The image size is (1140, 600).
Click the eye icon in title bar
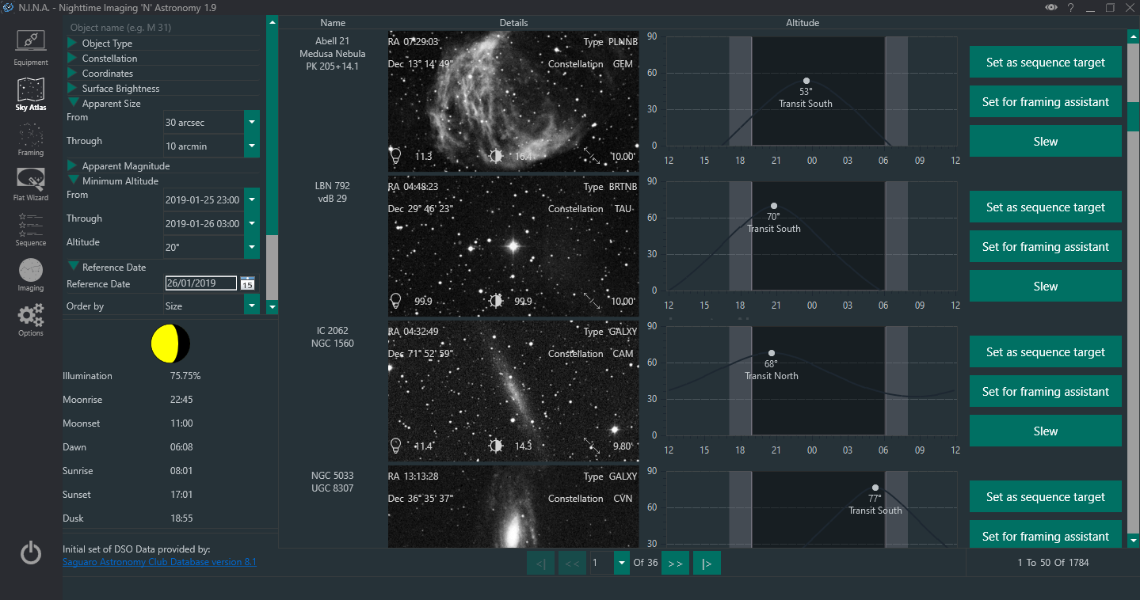(x=1050, y=8)
